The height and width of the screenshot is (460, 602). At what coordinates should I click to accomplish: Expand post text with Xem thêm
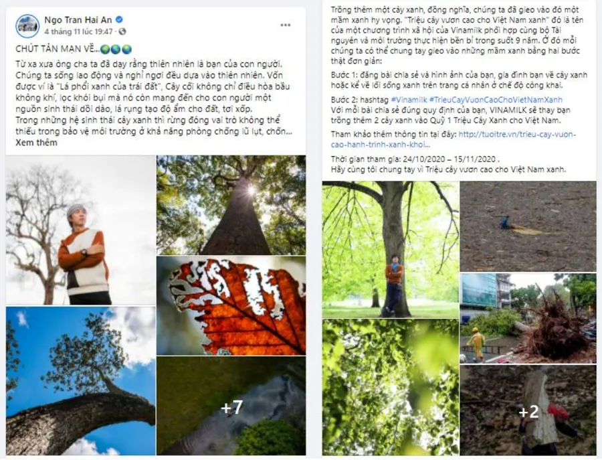tap(37, 143)
